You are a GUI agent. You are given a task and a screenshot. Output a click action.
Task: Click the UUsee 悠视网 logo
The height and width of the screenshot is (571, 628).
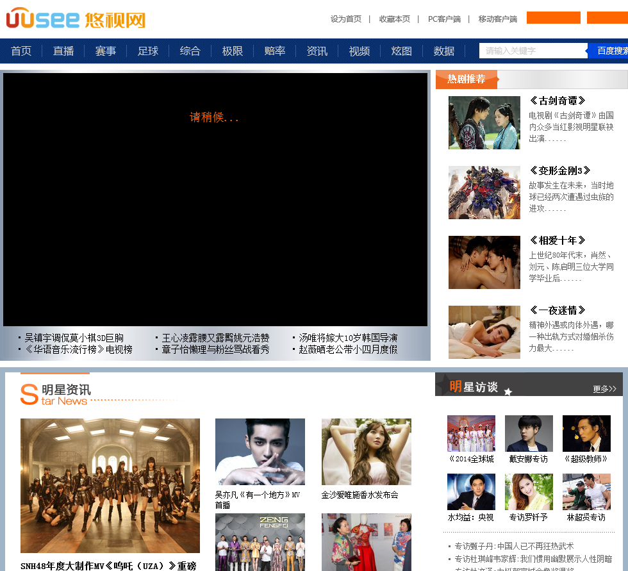(x=76, y=19)
